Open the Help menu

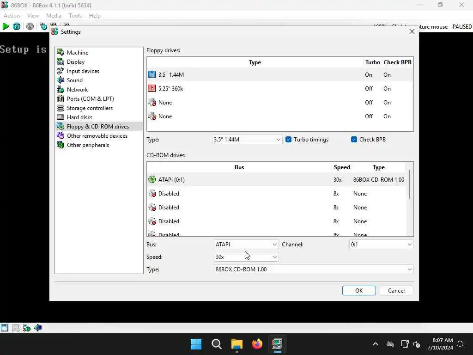coord(95,16)
